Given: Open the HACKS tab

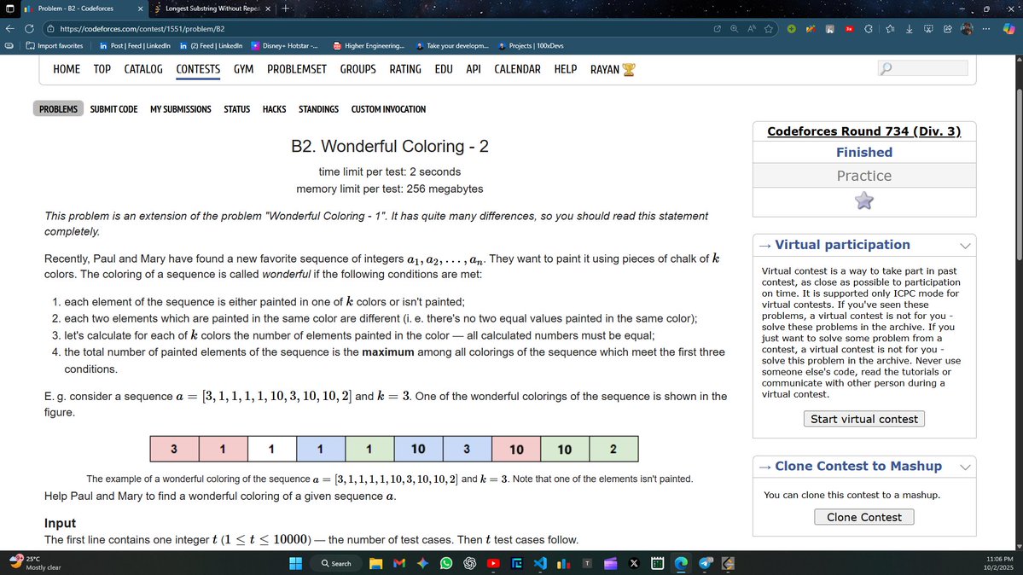Looking at the screenshot, I should (x=274, y=109).
